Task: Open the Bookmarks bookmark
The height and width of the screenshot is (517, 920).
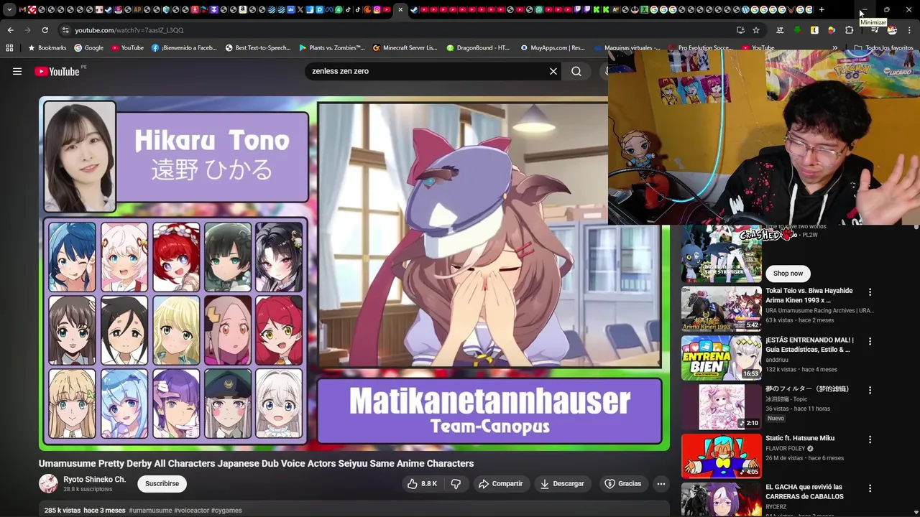Action: [47, 48]
